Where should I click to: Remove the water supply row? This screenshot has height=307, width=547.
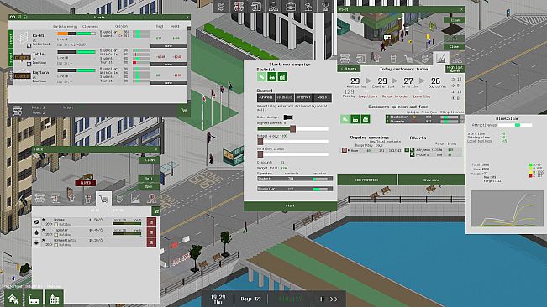[151, 232]
